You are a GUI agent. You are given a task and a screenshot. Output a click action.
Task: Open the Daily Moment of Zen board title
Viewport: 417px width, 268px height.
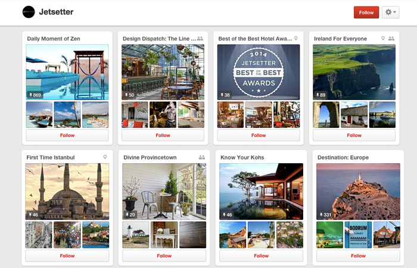[54, 39]
